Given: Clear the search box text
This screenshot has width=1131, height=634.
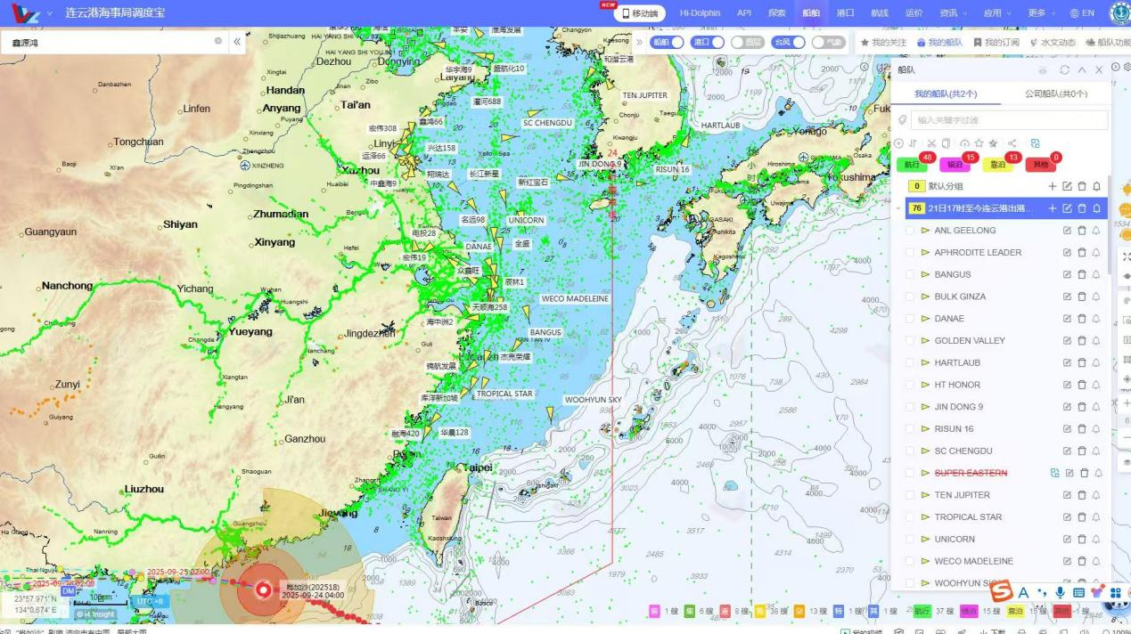Looking at the screenshot, I should pyautogui.click(x=218, y=41).
